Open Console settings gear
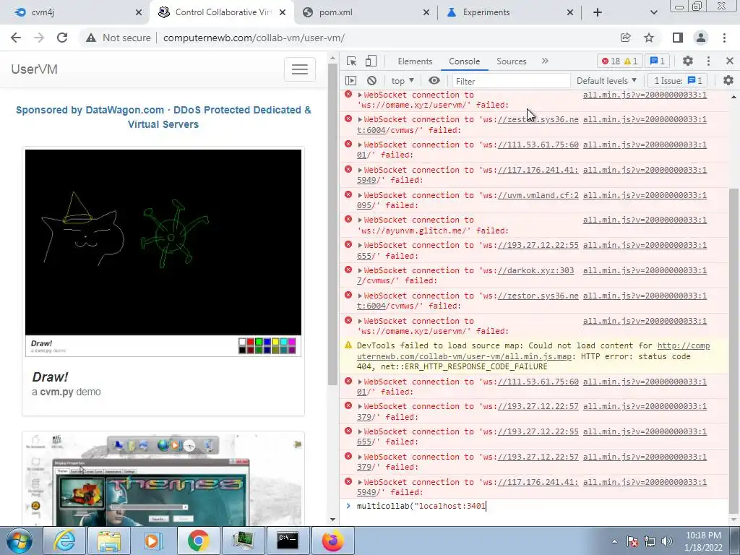740x555 pixels. [x=728, y=81]
